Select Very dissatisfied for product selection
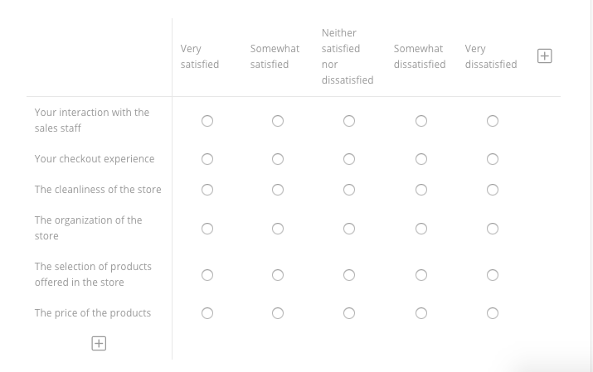 [x=493, y=275]
